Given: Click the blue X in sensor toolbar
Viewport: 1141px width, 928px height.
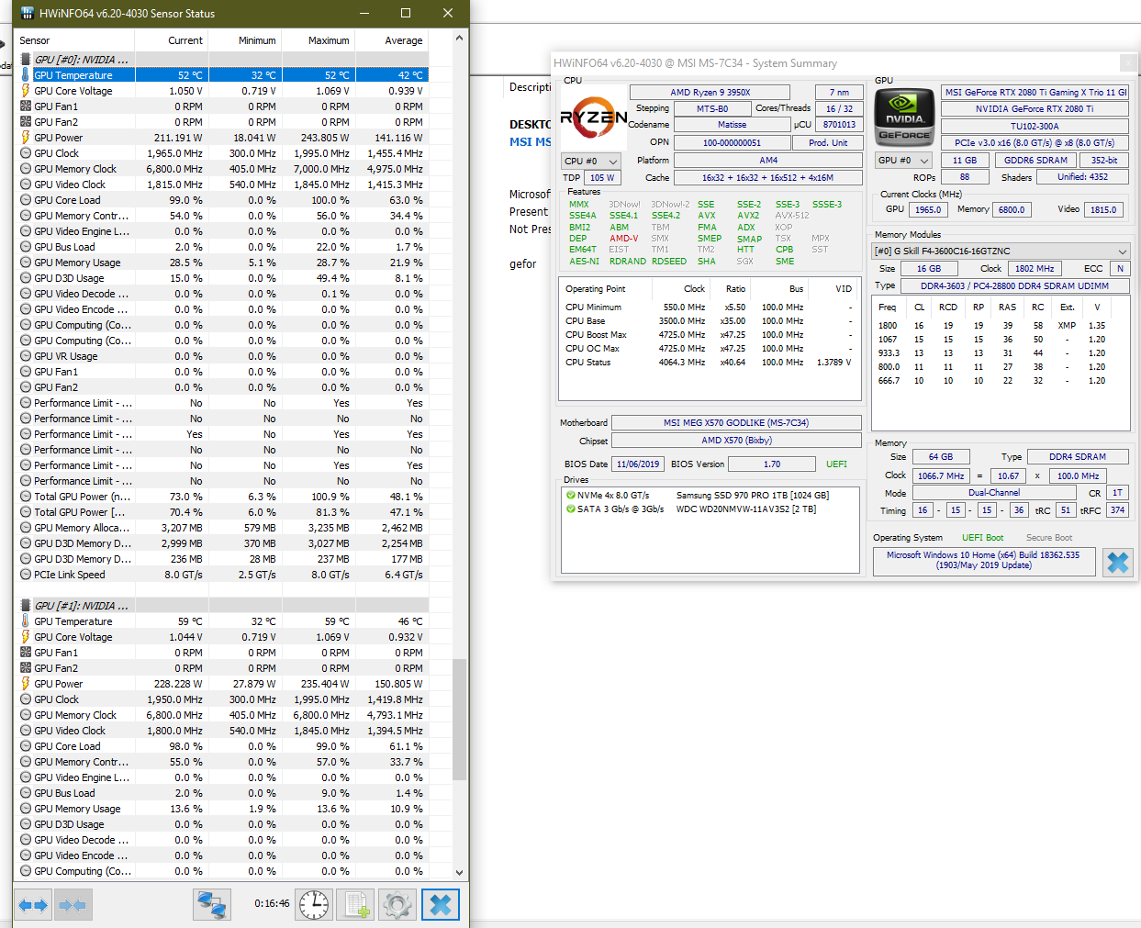Looking at the screenshot, I should [441, 905].
